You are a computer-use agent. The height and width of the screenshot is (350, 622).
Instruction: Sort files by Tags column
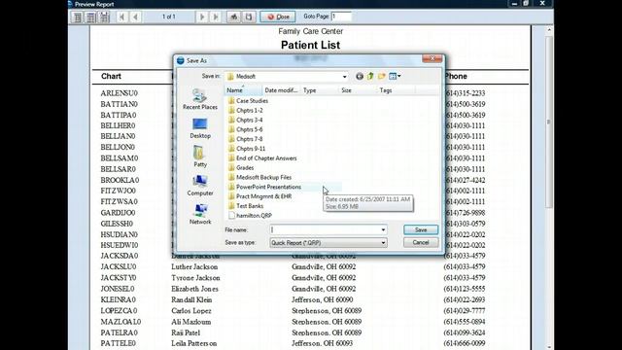click(396, 90)
